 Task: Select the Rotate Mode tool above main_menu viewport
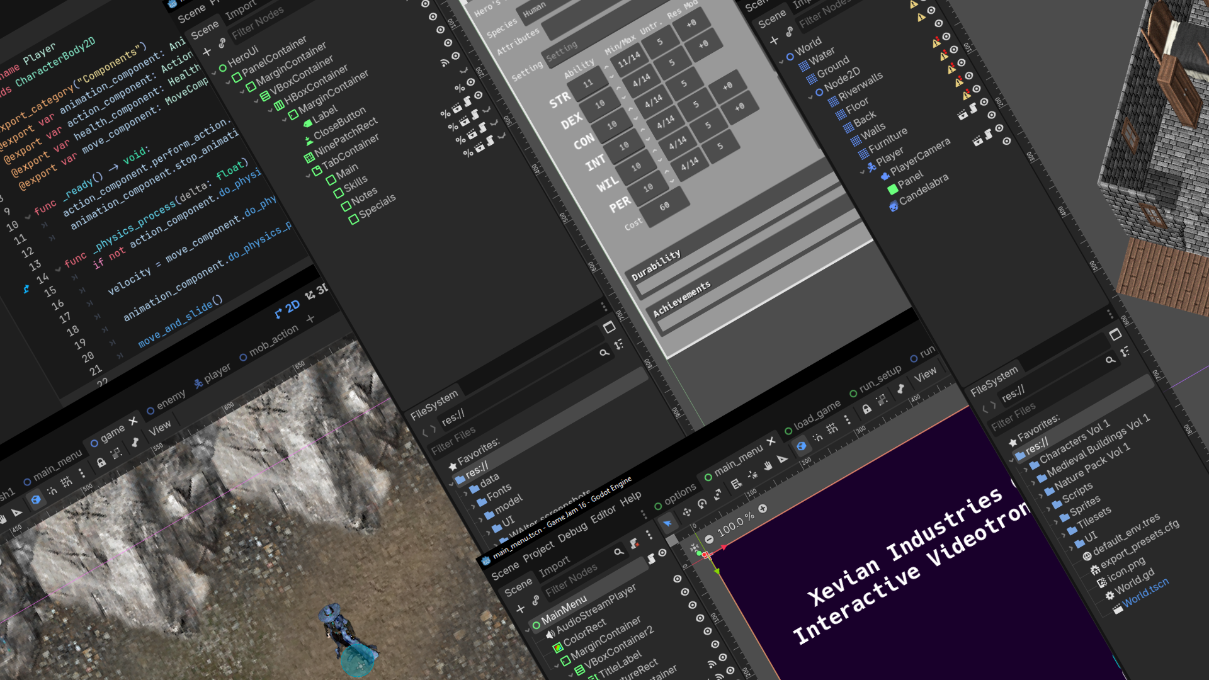click(x=702, y=504)
